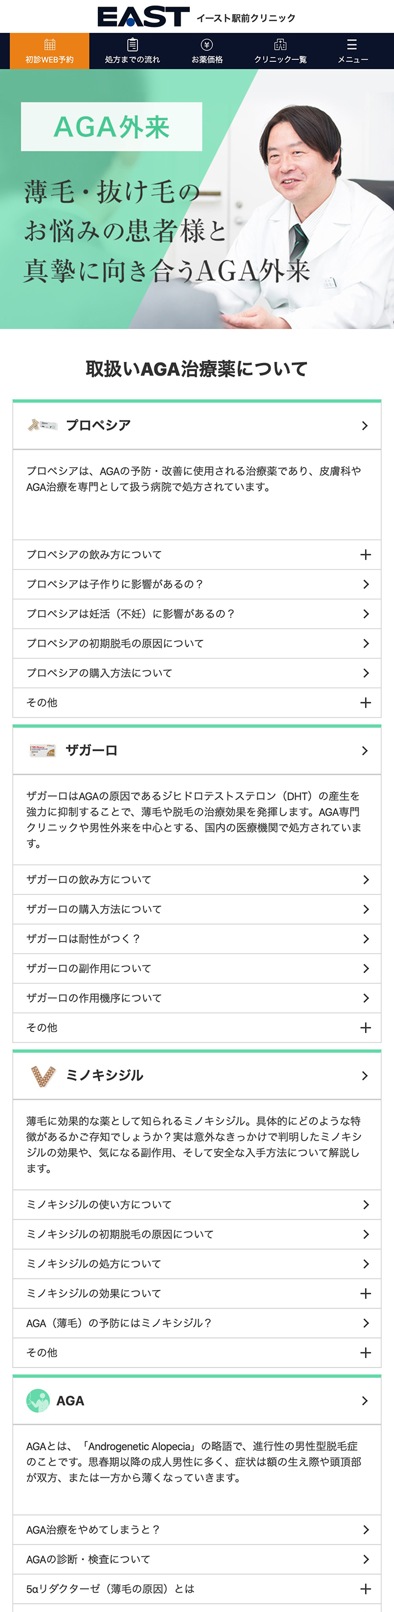Click the green AGA section icon

(38, 1400)
